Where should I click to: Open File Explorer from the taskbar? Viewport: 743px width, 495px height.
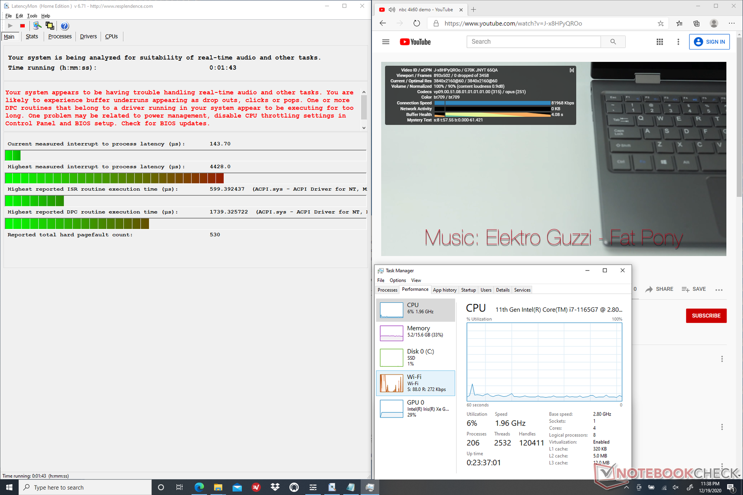[x=218, y=487]
